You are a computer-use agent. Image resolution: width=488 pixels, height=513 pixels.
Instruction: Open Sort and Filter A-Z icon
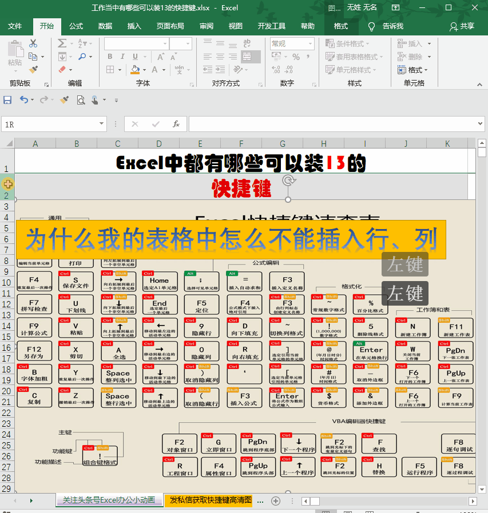click(82, 43)
